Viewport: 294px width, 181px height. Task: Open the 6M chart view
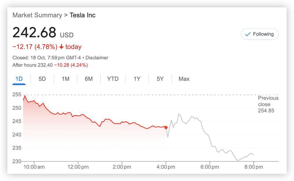tap(89, 79)
